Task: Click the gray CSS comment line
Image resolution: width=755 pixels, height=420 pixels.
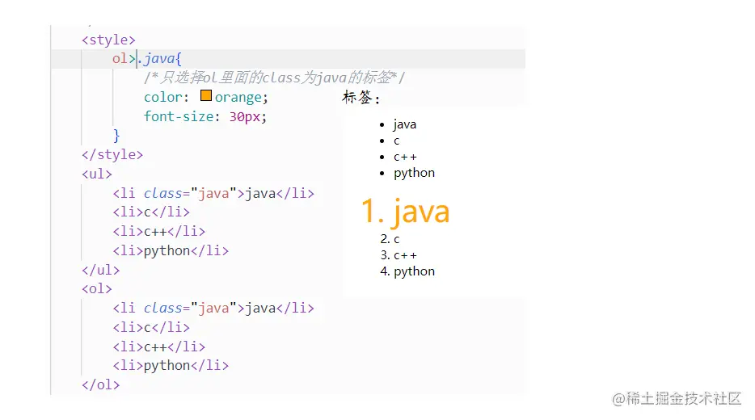Action: [275, 78]
